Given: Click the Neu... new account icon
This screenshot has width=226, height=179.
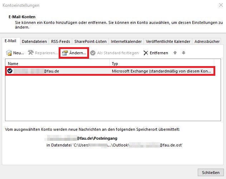Looking at the screenshot, I should (x=9, y=53).
